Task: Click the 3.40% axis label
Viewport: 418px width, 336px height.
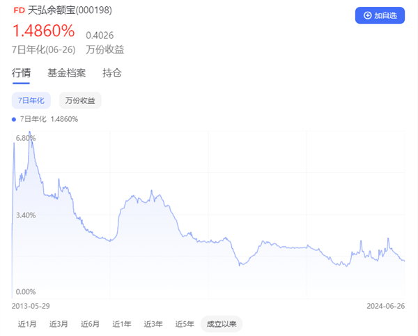Action: pos(26,215)
